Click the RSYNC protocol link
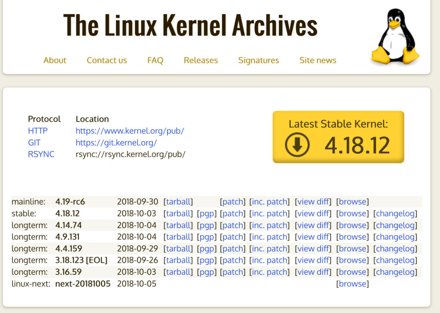 coord(41,154)
